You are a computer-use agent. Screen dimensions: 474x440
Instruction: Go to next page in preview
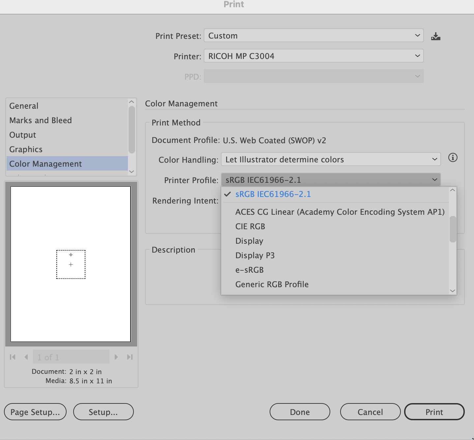[116, 357]
